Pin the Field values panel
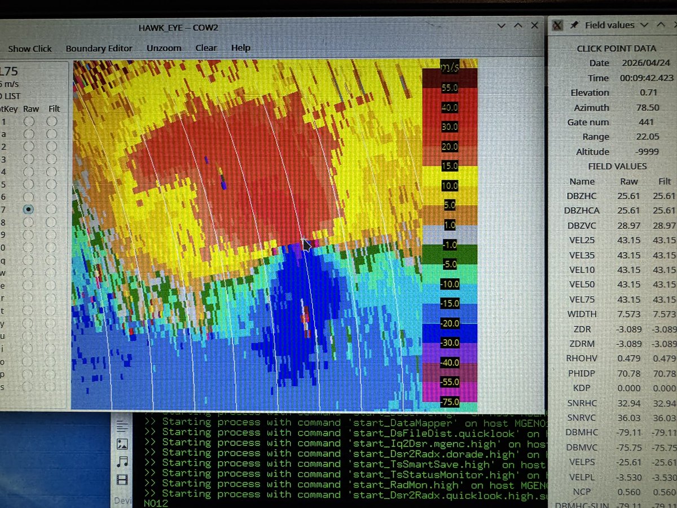The height and width of the screenshot is (508, 677). [574, 24]
